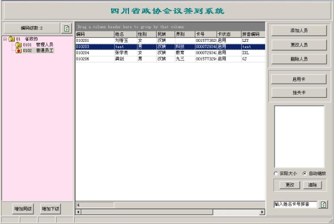The width and height of the screenshot is (334, 224).
Task: Click the horizontal scrollbar thumb
Action: coord(147,212)
